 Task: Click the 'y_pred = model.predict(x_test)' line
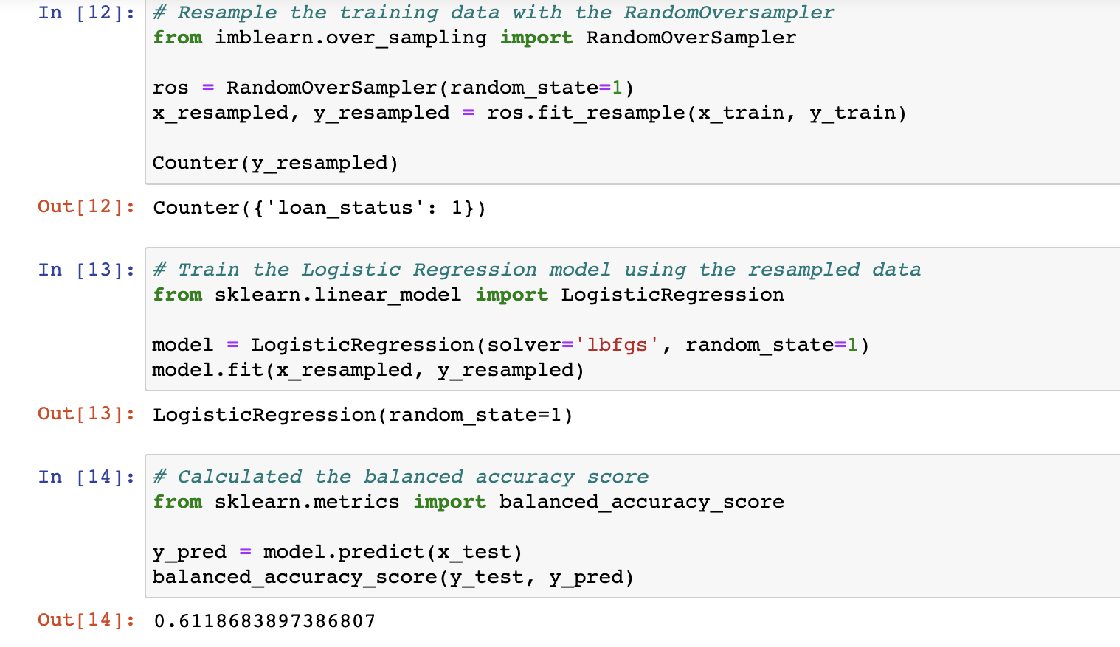pos(337,552)
